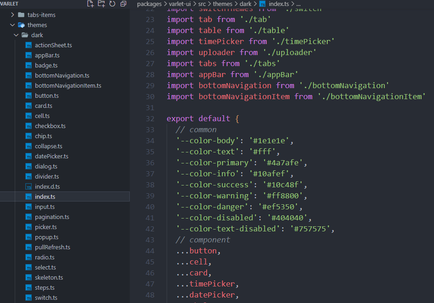Image resolution: width=434 pixels, height=303 pixels.
Task: Click the '// common' comment
Action: 196,129
